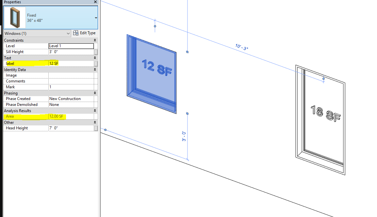377x217 pixels.
Task: Collapse the Phasing section
Action: pyautogui.click(x=95, y=93)
